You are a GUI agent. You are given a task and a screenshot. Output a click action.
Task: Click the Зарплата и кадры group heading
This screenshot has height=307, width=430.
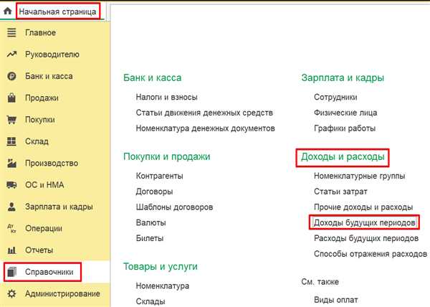tap(343, 78)
